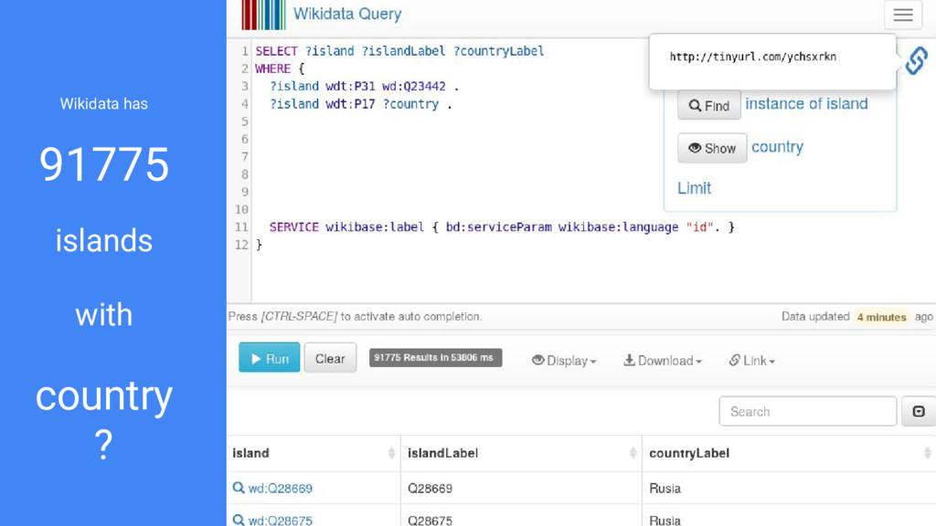
Task: Click the Show button
Action: click(712, 148)
